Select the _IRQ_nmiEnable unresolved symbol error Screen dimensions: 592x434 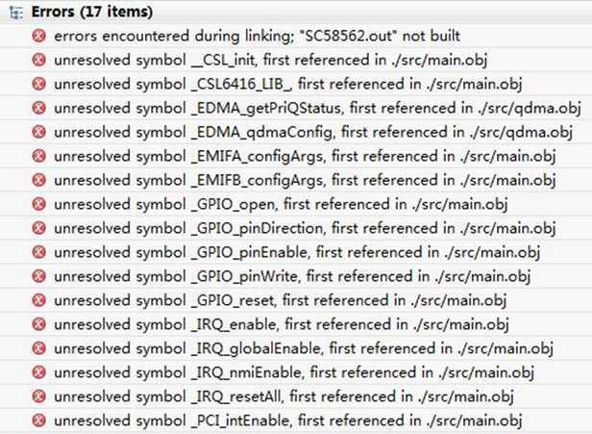294,372
